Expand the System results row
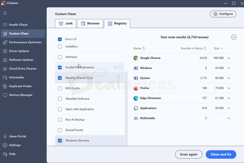244x163 pixels. 229,78
